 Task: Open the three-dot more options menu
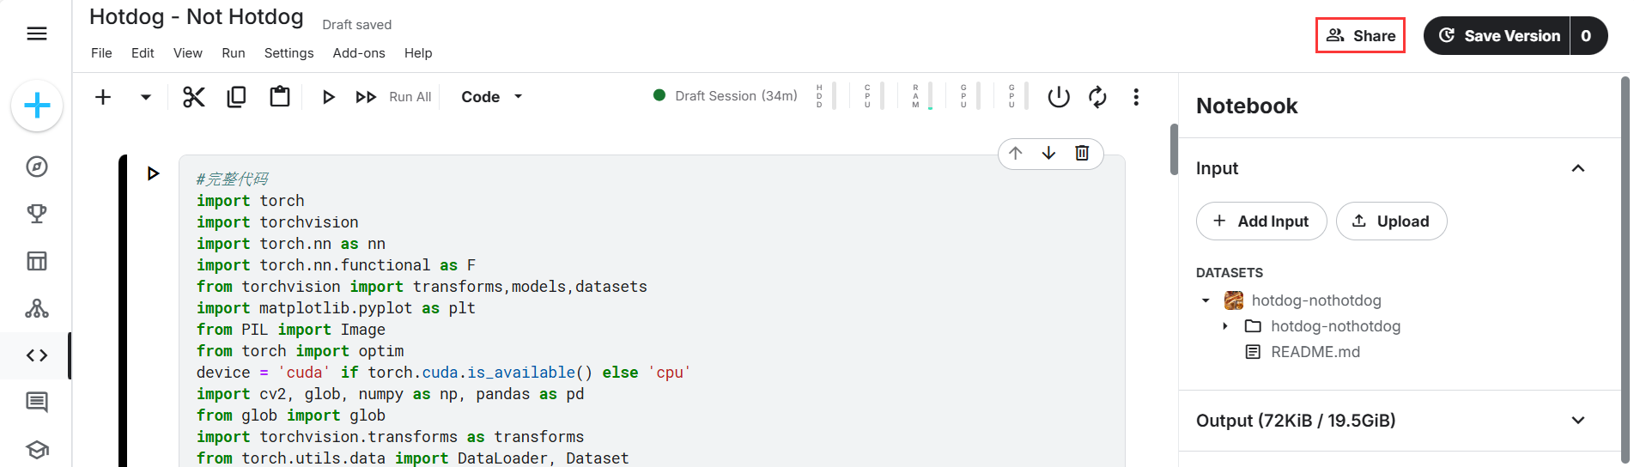pos(1136,97)
